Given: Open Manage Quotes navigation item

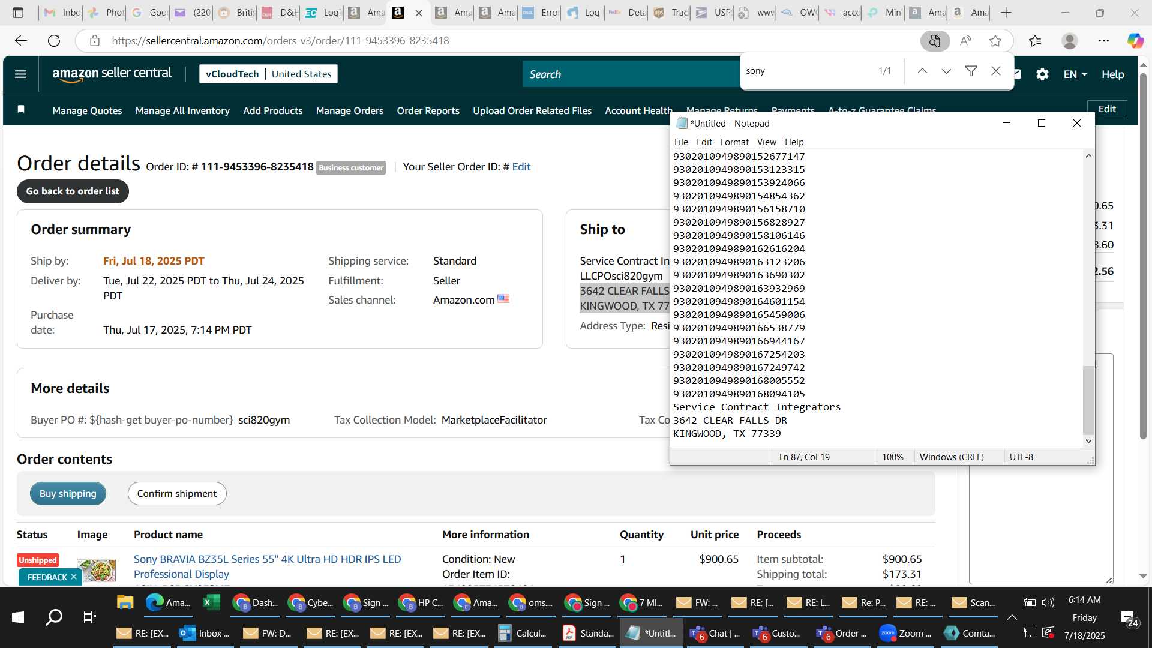Looking at the screenshot, I should click(x=87, y=110).
